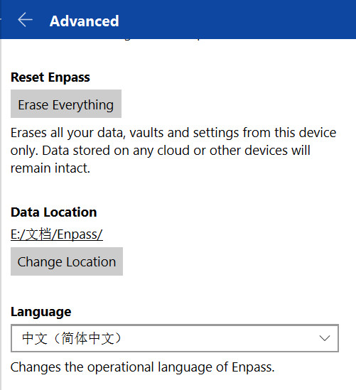Click the 'Reset Enpass' heading
This screenshot has width=356, height=390.
coord(50,77)
